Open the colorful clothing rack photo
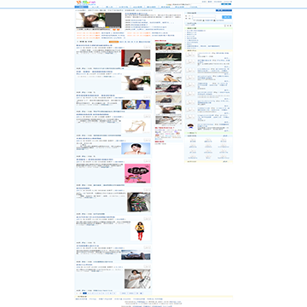The height and width of the screenshot is (307, 307). pos(139,202)
